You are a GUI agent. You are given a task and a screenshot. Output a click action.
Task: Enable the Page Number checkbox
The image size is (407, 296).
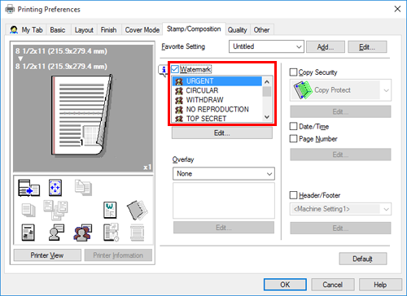(x=293, y=139)
